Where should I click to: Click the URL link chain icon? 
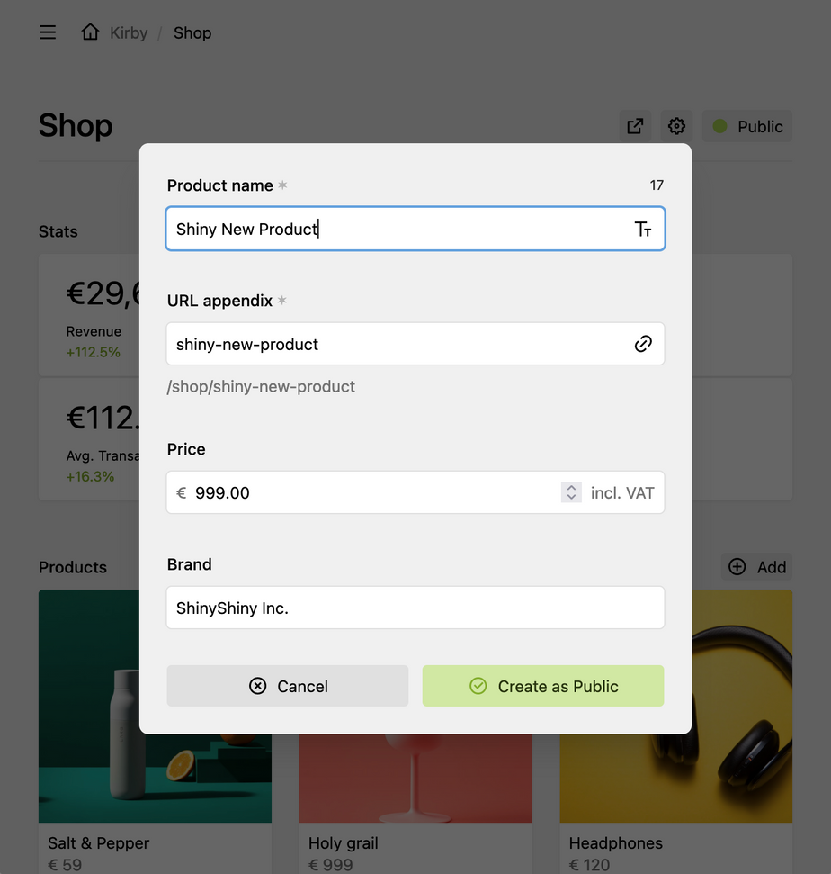[x=643, y=344]
